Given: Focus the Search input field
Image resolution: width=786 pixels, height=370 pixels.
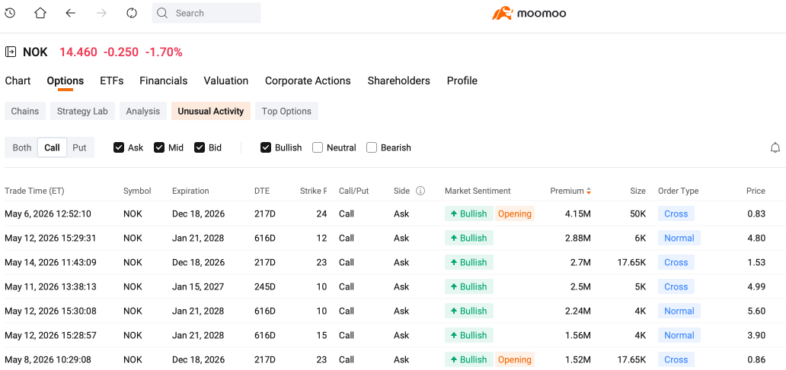Looking at the screenshot, I should click(206, 13).
